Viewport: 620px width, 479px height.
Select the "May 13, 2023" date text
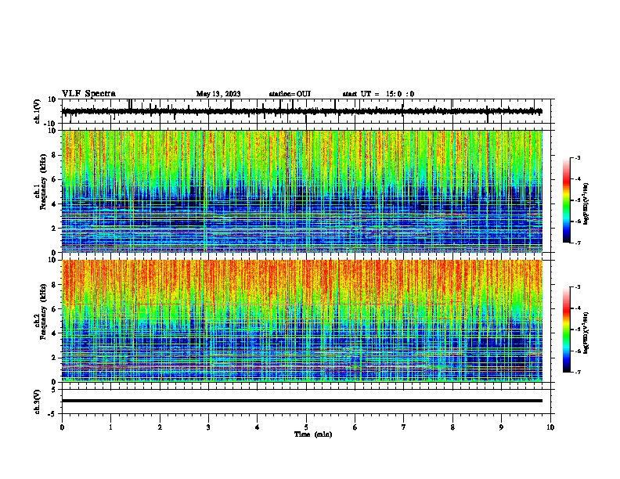coord(218,94)
